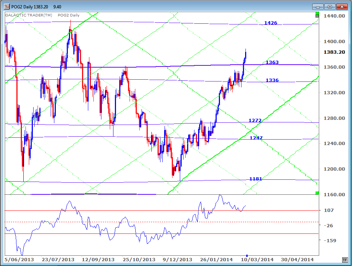This screenshot has height=266, width=352.
Task: Click the 1440.00 price axis value
Action: pos(334,16)
